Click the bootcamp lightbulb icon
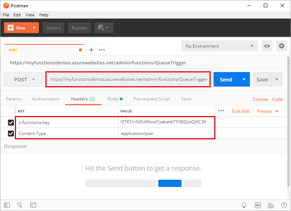 pyautogui.click(x=244, y=205)
